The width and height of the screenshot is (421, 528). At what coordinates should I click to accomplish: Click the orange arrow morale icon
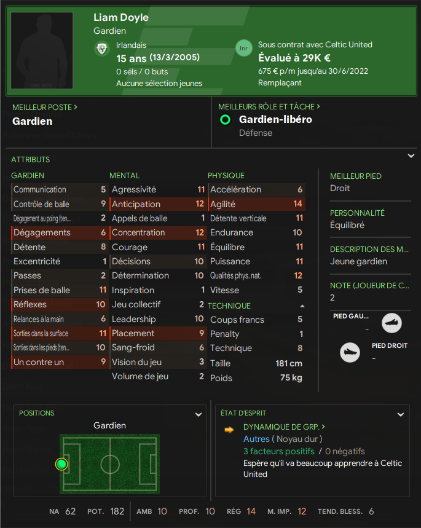click(x=229, y=429)
